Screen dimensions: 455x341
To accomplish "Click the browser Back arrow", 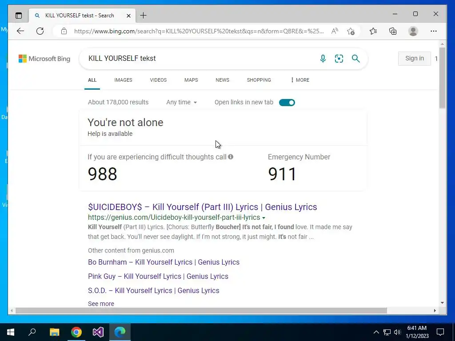I will (20, 31).
